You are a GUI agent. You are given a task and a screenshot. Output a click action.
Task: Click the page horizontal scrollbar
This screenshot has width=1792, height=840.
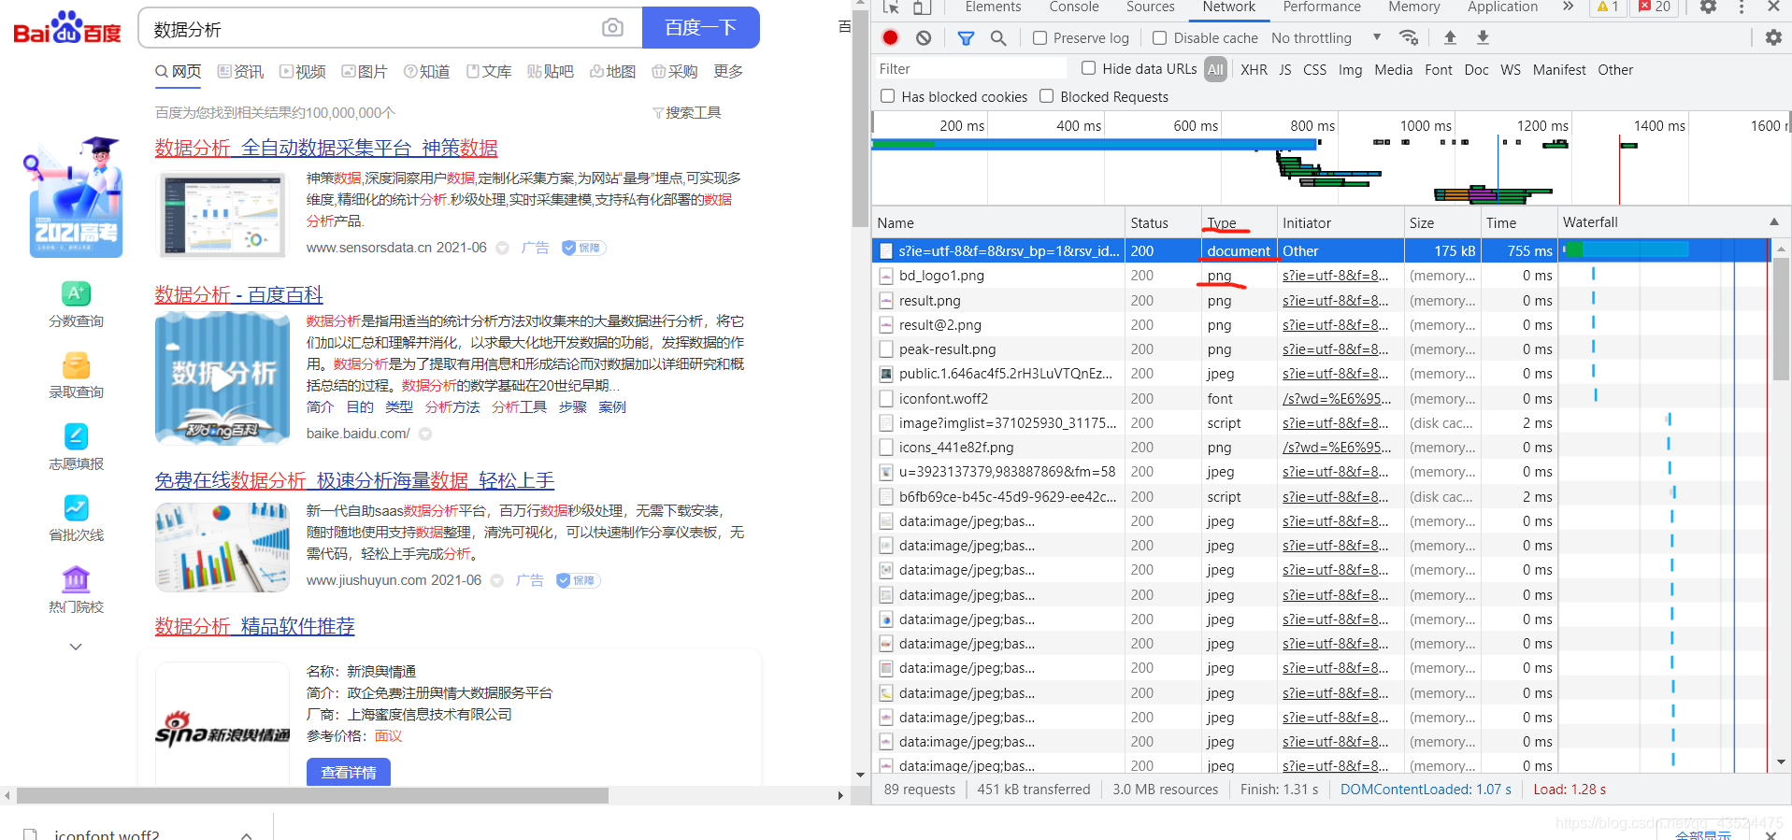click(312, 795)
